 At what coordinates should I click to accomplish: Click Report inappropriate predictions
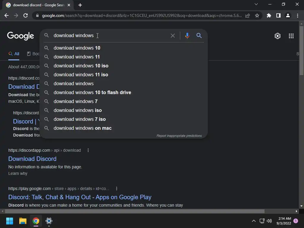tap(179, 136)
